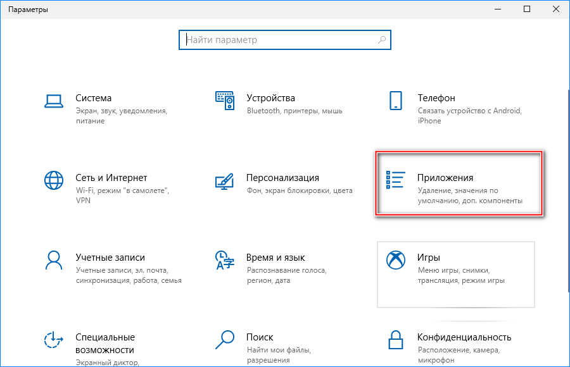Maximize the Параметры window
The image size is (570, 367).
coord(527,9)
